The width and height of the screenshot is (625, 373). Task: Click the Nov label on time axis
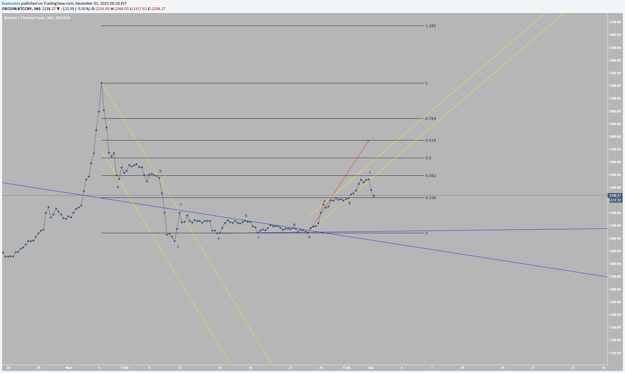coord(69,368)
